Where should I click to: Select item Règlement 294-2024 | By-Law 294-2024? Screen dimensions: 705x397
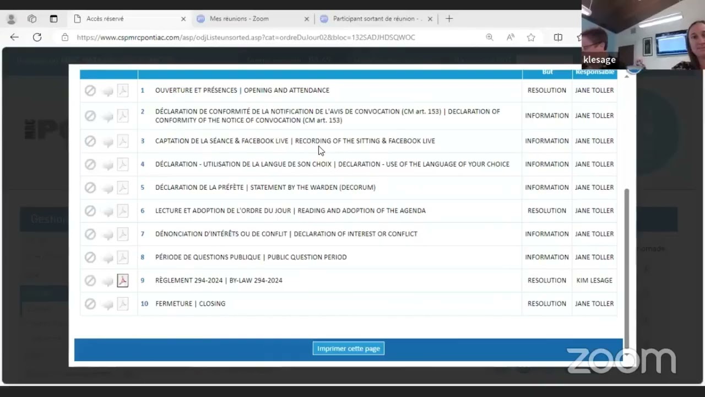point(219,281)
